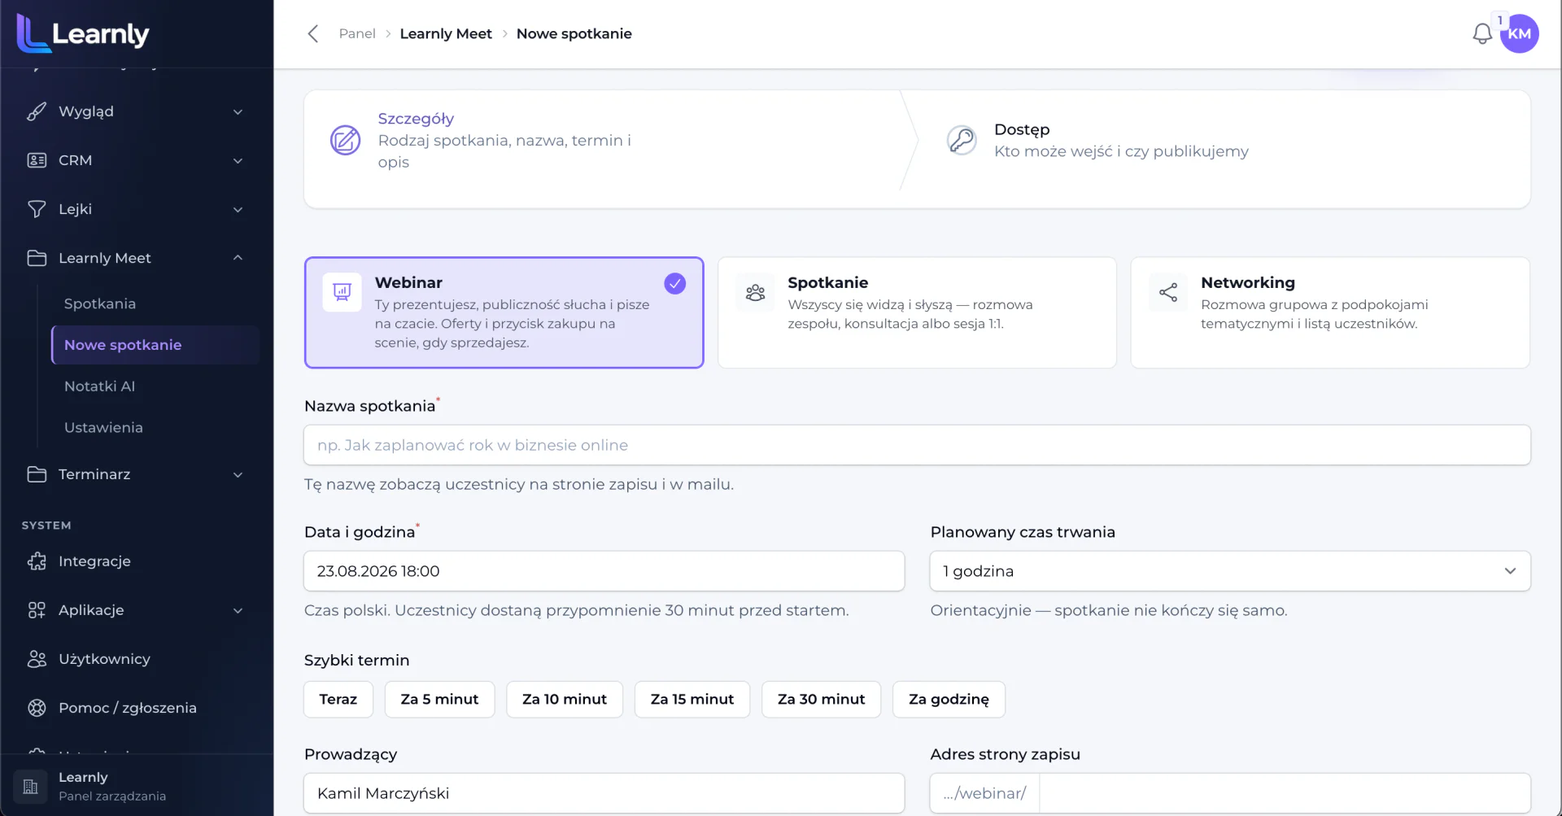Click the Data i godzina field

click(x=604, y=571)
